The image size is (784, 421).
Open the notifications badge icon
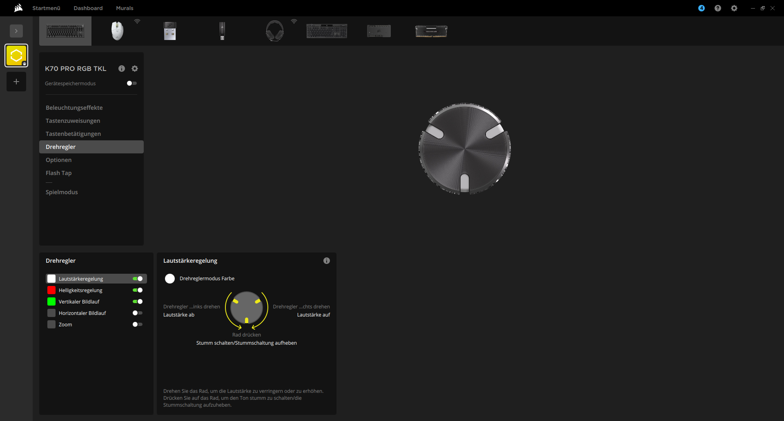tap(702, 8)
